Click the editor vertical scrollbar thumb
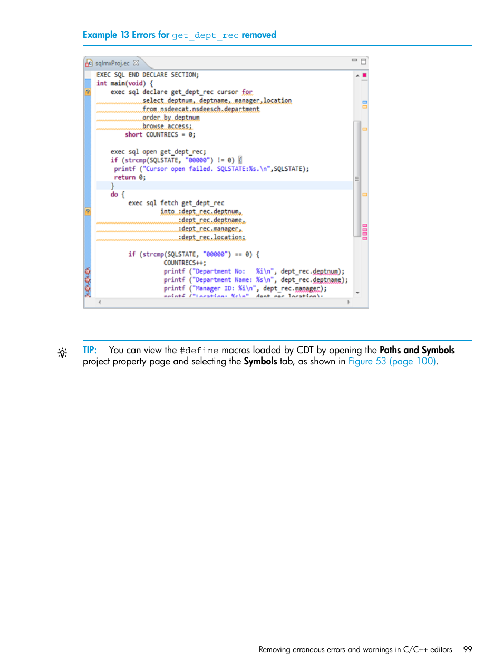Image resolution: width=503 pixels, height=670 pixels. (x=357, y=179)
